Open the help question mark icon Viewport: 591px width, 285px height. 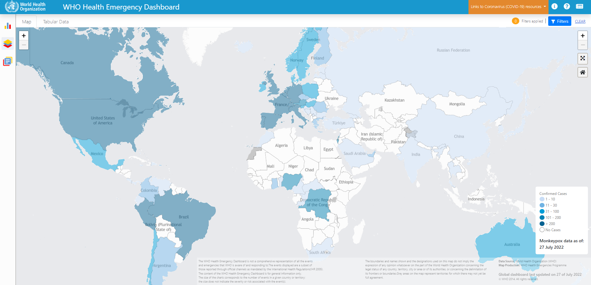click(x=567, y=6)
